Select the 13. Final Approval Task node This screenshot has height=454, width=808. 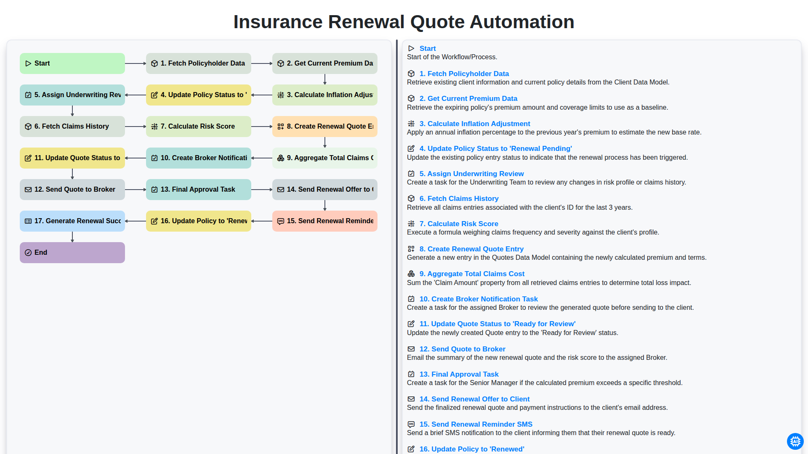[x=199, y=190]
